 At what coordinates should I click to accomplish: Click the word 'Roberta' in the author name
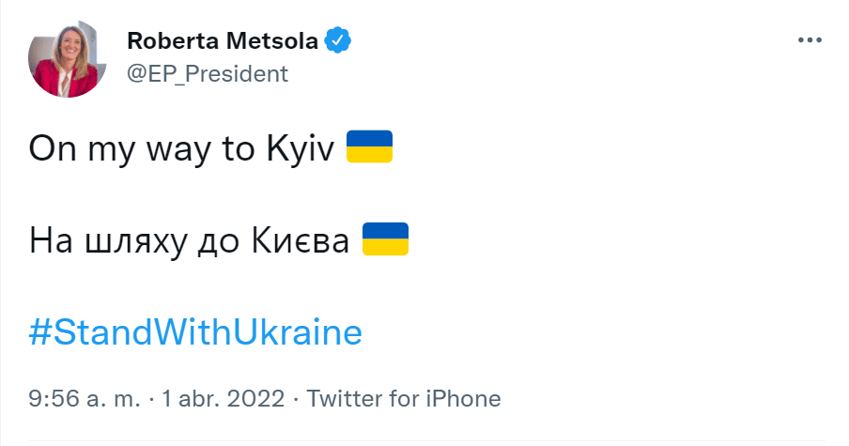click(x=168, y=41)
